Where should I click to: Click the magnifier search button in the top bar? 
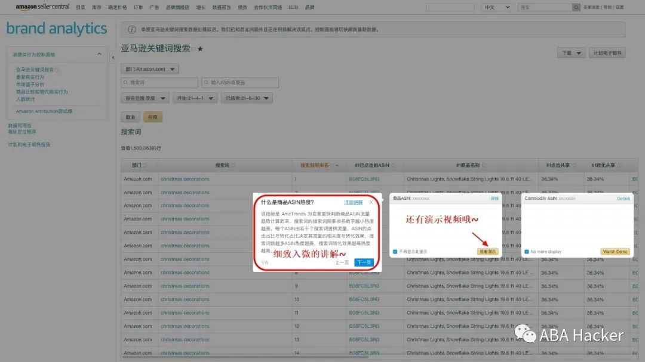tap(576, 7)
